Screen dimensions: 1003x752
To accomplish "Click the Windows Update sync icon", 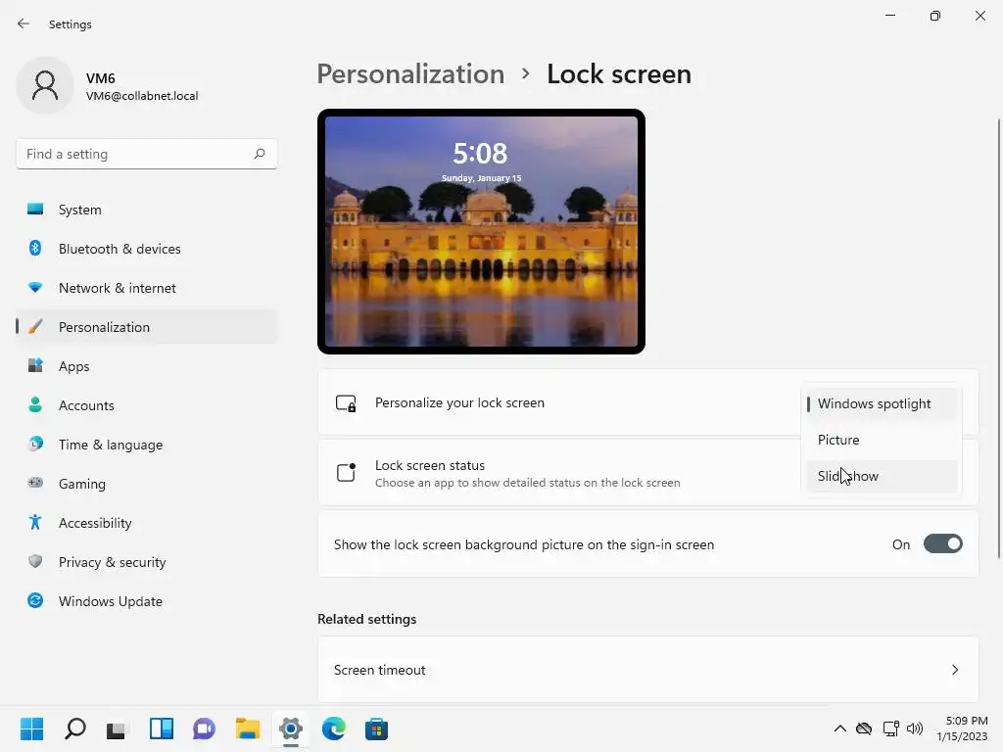I will 35,600.
